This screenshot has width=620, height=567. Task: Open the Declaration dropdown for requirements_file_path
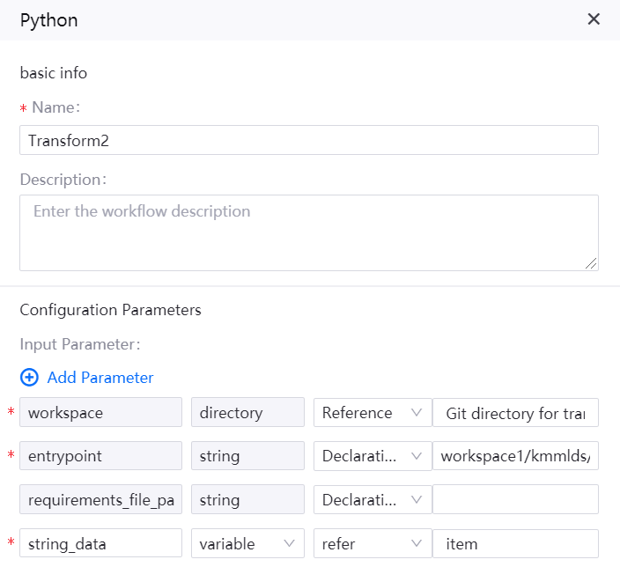[372, 500]
